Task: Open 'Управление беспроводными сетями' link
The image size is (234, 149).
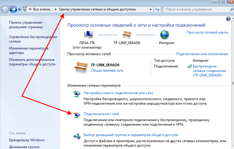Action: coord(33,39)
